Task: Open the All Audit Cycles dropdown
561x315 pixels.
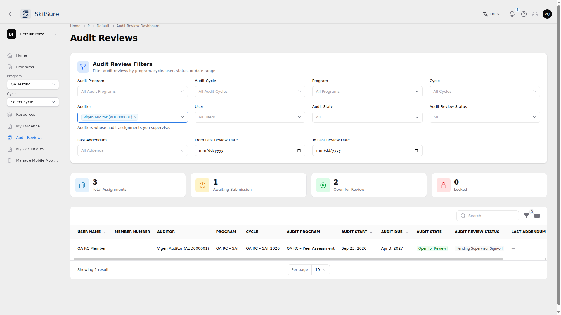Action: [x=250, y=92]
